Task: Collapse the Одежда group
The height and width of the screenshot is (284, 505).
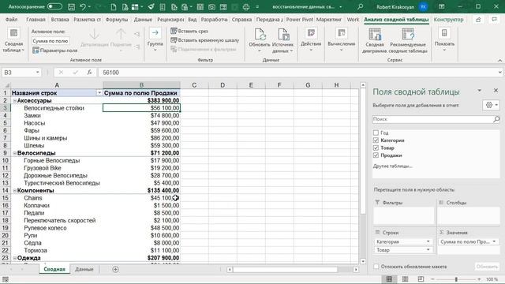Action: 14,258
